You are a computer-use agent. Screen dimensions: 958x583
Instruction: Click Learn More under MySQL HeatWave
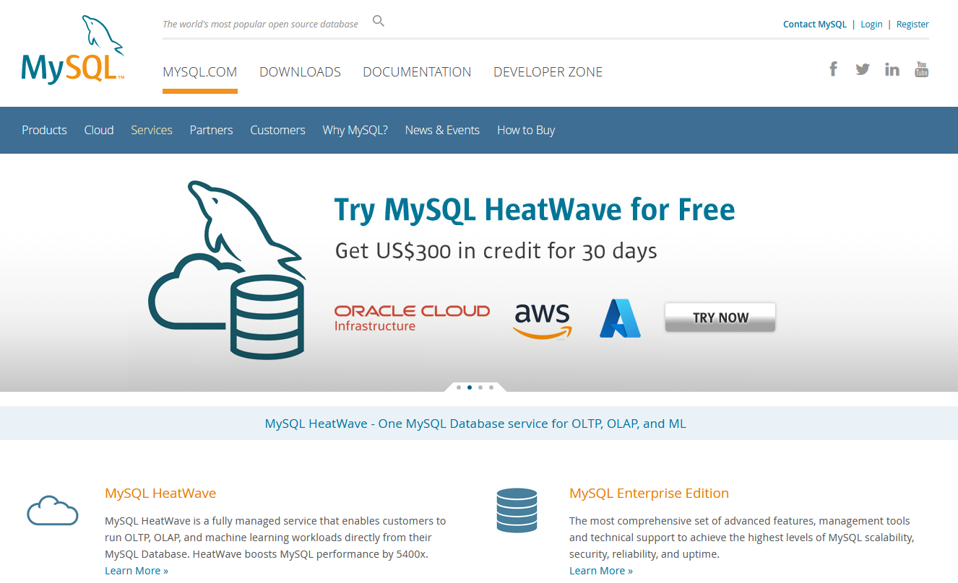point(137,571)
